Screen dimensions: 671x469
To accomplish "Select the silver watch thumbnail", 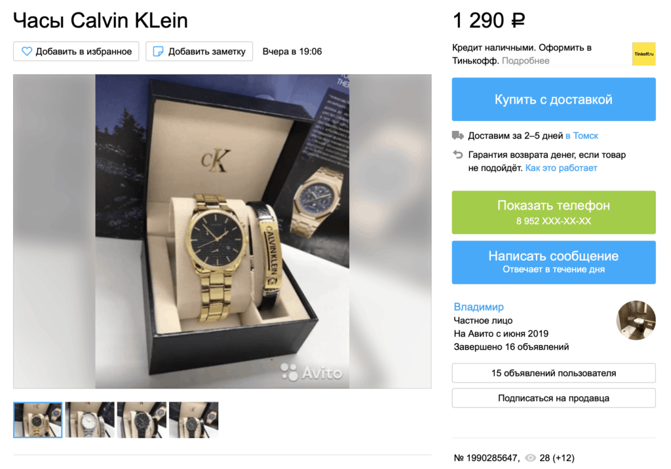I will click(x=89, y=420).
